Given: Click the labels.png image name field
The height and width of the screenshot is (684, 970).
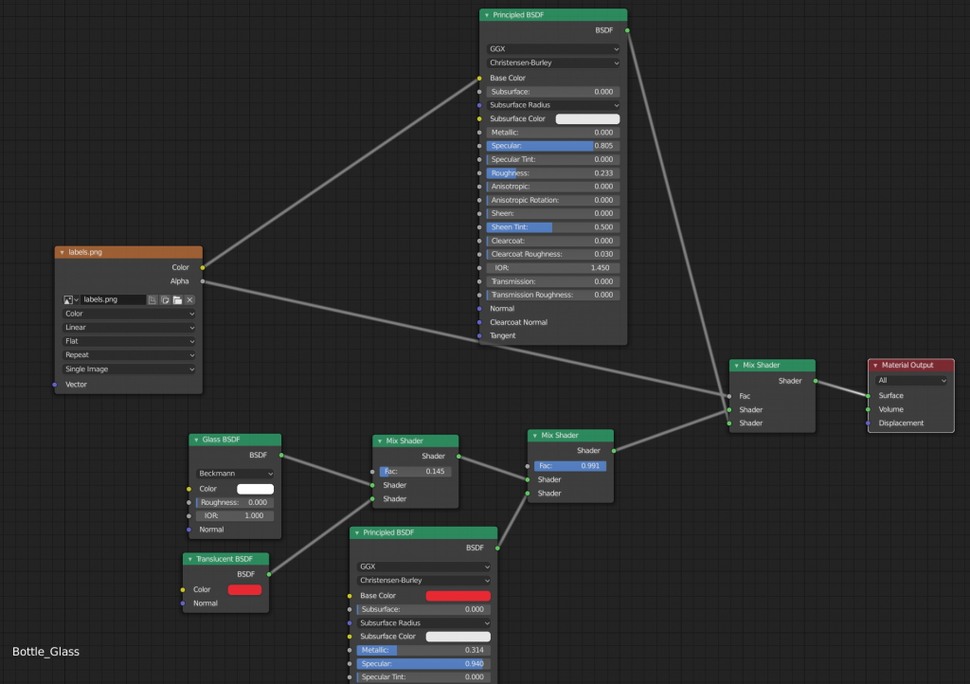Looking at the screenshot, I should 114,300.
